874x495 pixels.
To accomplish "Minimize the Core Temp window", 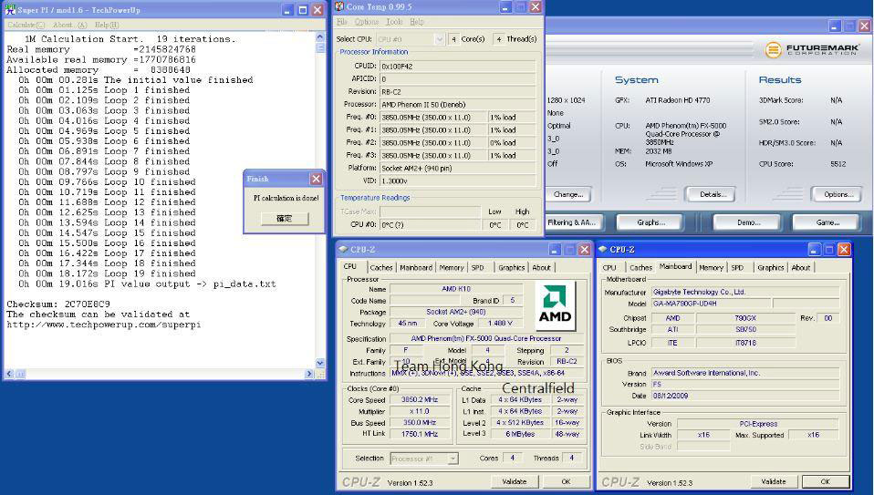I will [x=506, y=7].
